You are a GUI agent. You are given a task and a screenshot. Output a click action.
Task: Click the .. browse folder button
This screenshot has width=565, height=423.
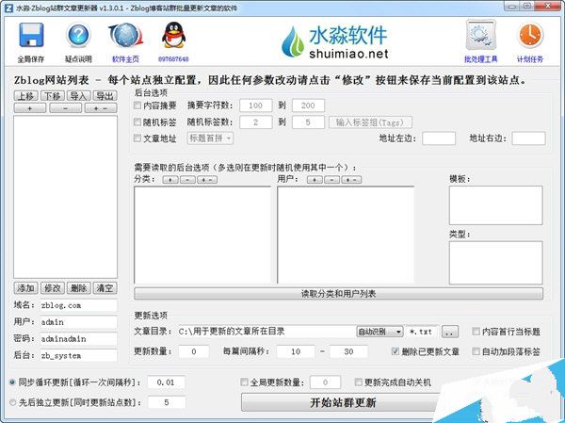(x=450, y=332)
